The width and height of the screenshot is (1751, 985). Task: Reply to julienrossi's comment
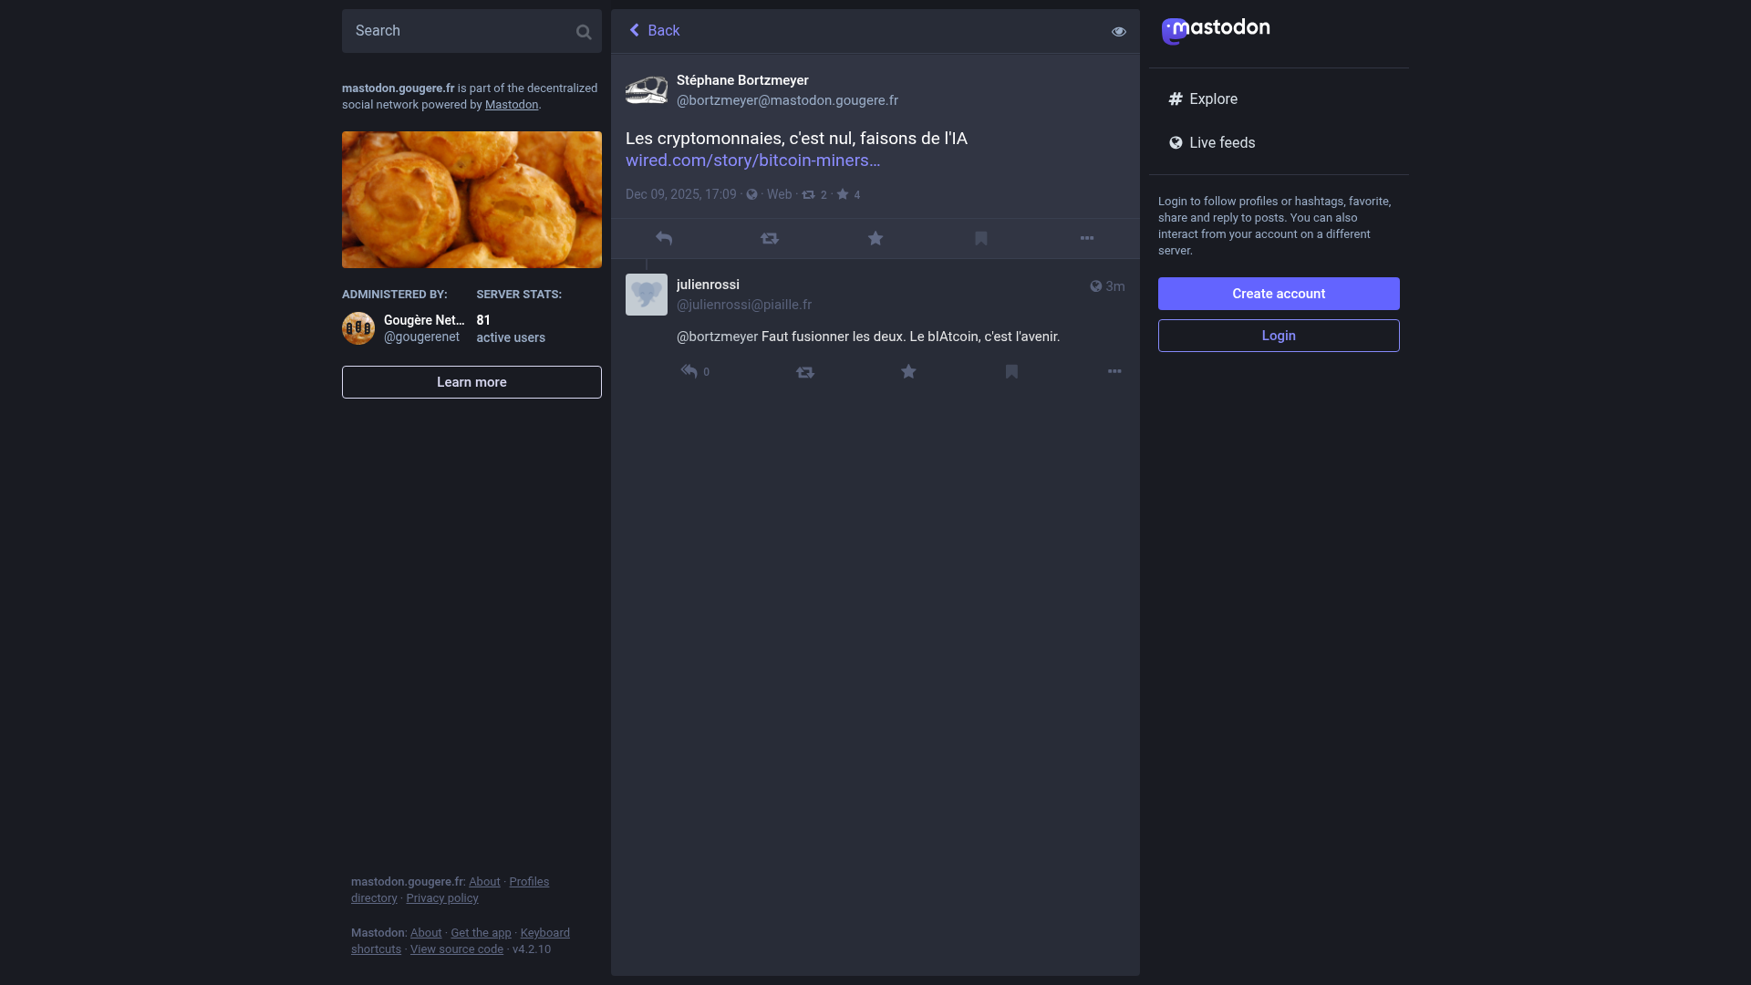[689, 371]
